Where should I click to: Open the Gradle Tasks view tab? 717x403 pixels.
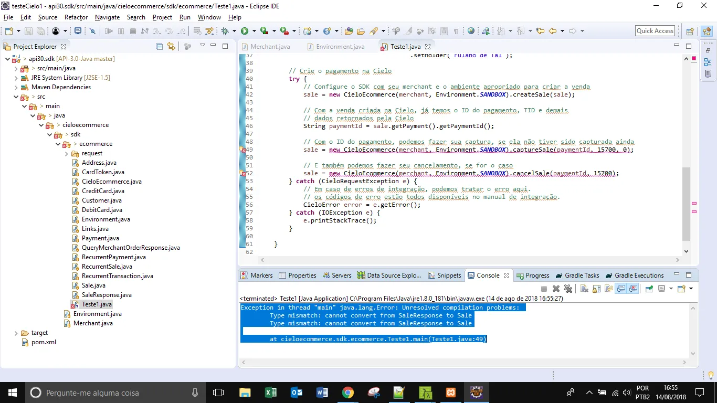click(582, 275)
